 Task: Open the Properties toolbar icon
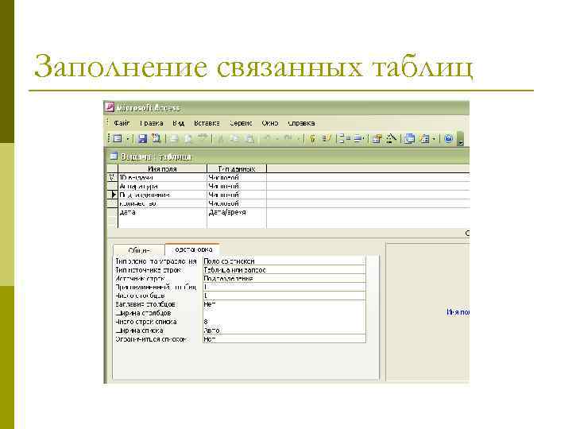pos(377,138)
